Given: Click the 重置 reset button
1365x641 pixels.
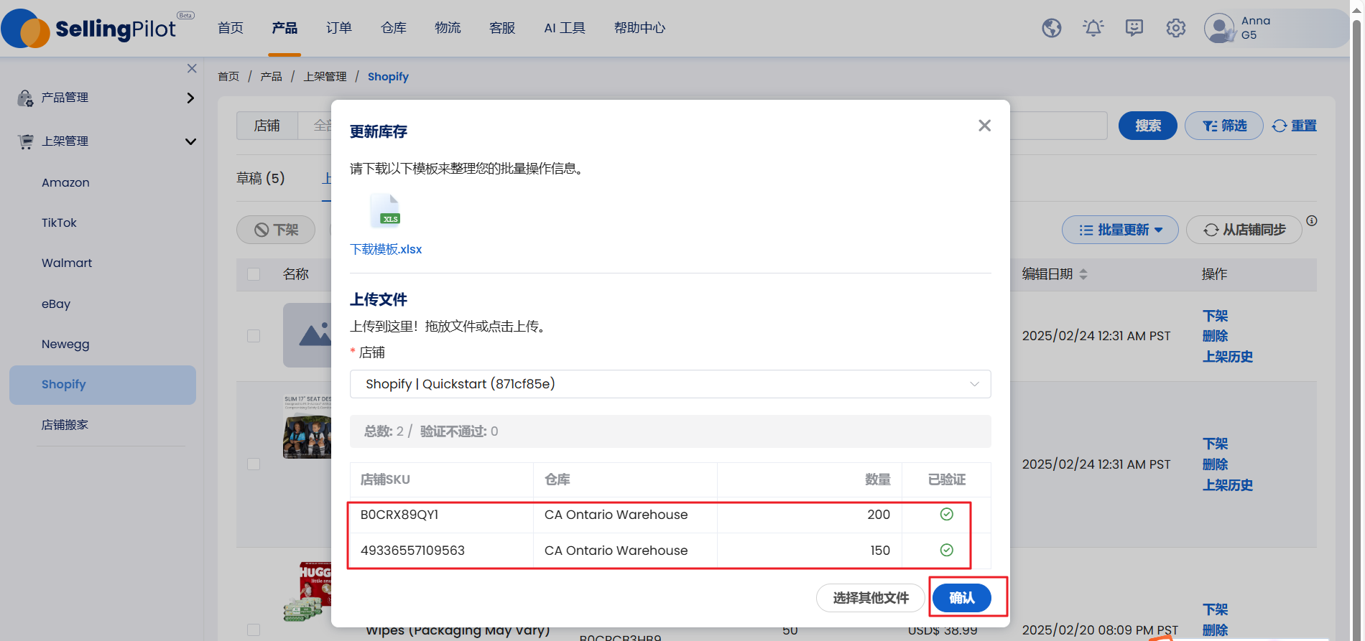Looking at the screenshot, I should [1295, 126].
